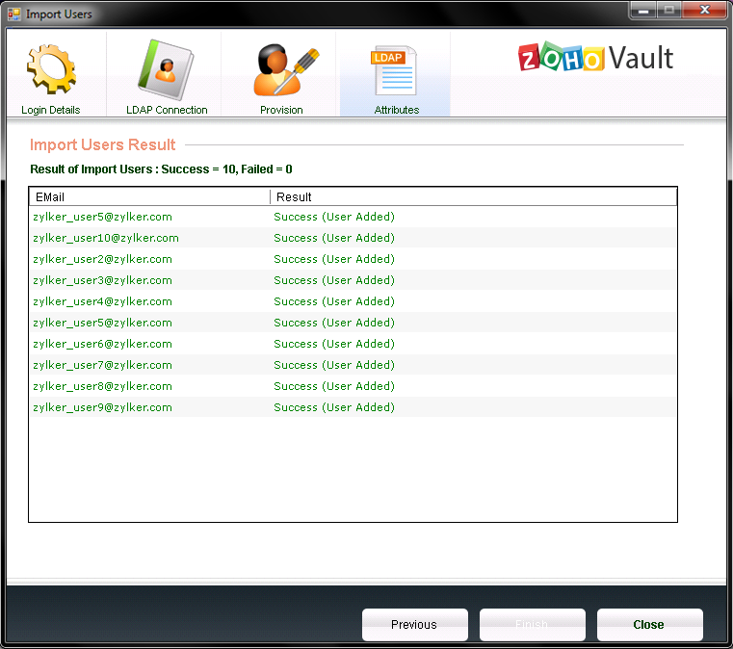Sort by the EMail column header

(x=149, y=196)
